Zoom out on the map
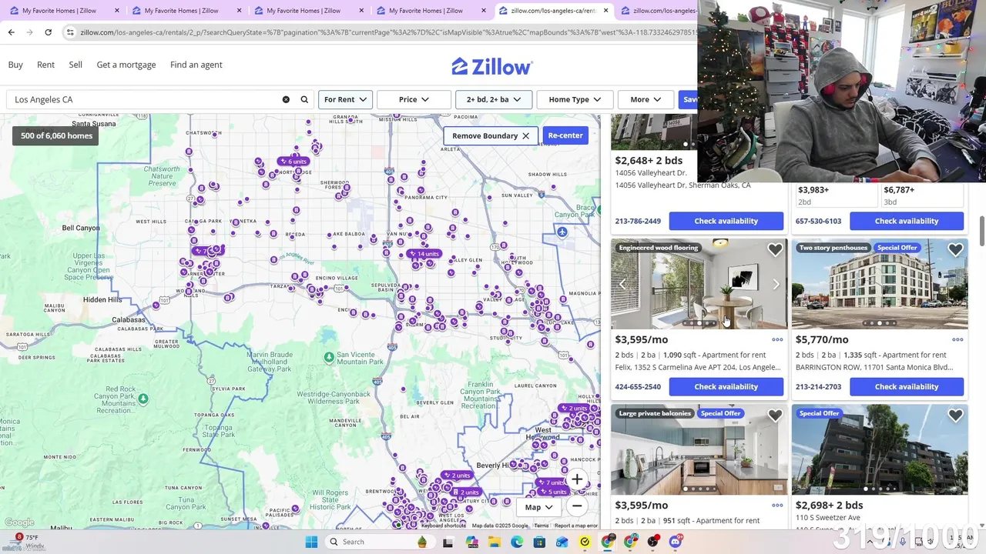Viewport: 986px width, 554px height. click(577, 506)
